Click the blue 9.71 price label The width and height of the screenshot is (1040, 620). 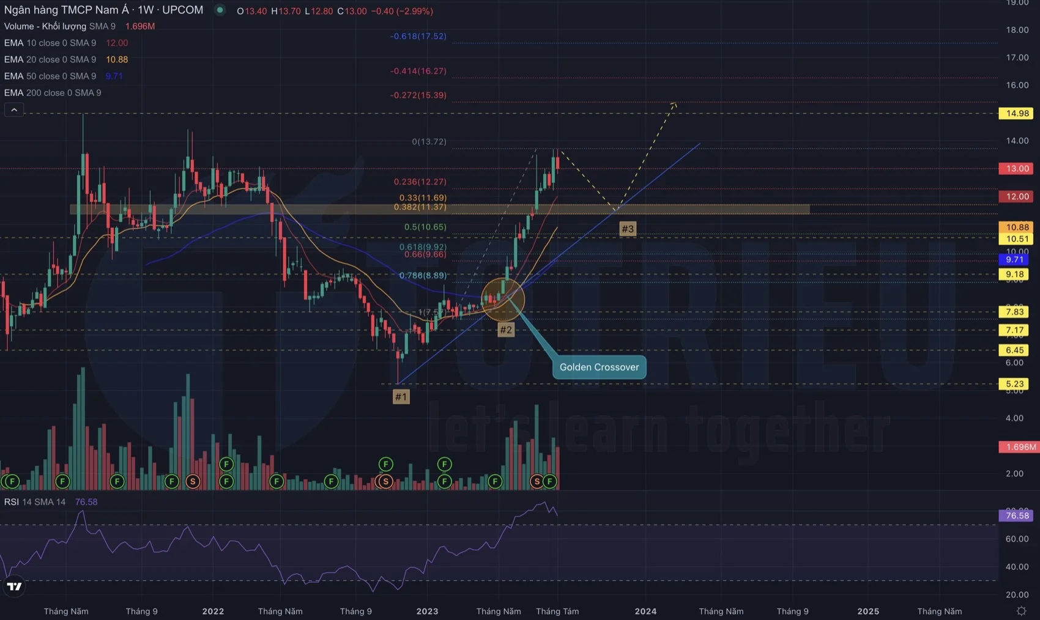point(1015,260)
